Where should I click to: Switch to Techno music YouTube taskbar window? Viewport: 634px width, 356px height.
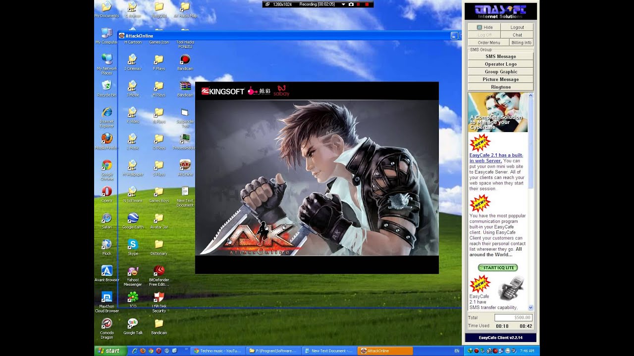coord(217,351)
